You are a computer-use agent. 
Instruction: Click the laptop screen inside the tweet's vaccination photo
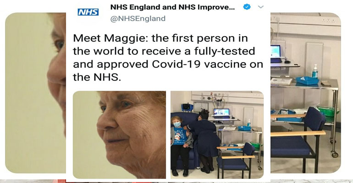click(221, 112)
